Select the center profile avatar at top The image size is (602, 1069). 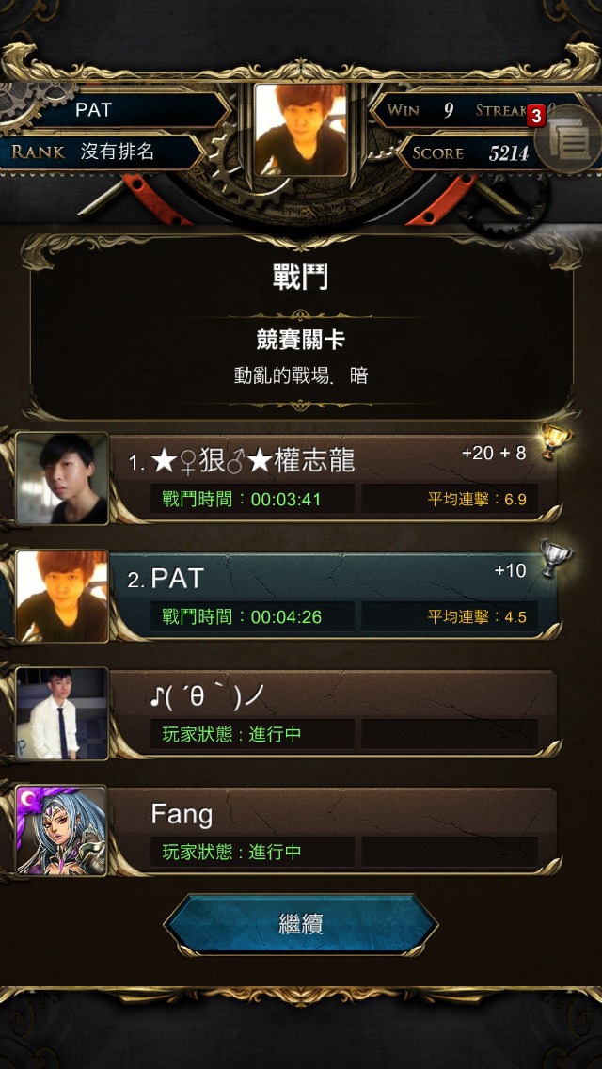(301, 130)
